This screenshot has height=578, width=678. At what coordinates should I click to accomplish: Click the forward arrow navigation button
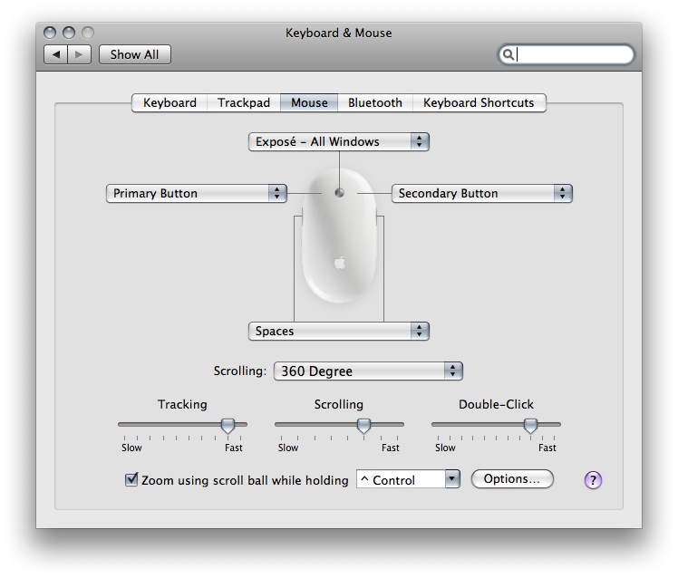coord(79,54)
